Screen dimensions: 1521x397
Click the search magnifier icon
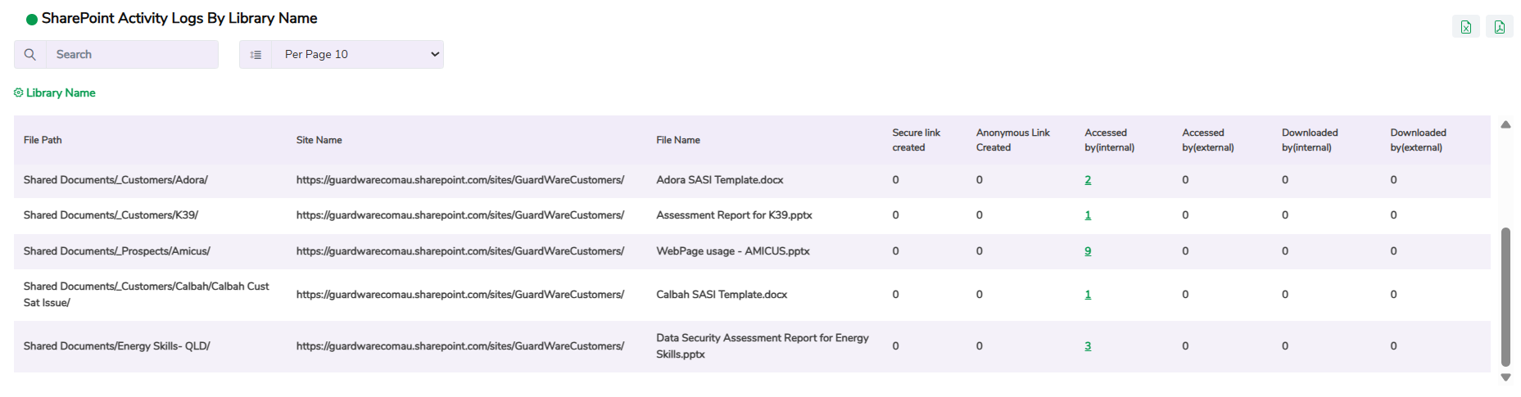pyautogui.click(x=30, y=55)
